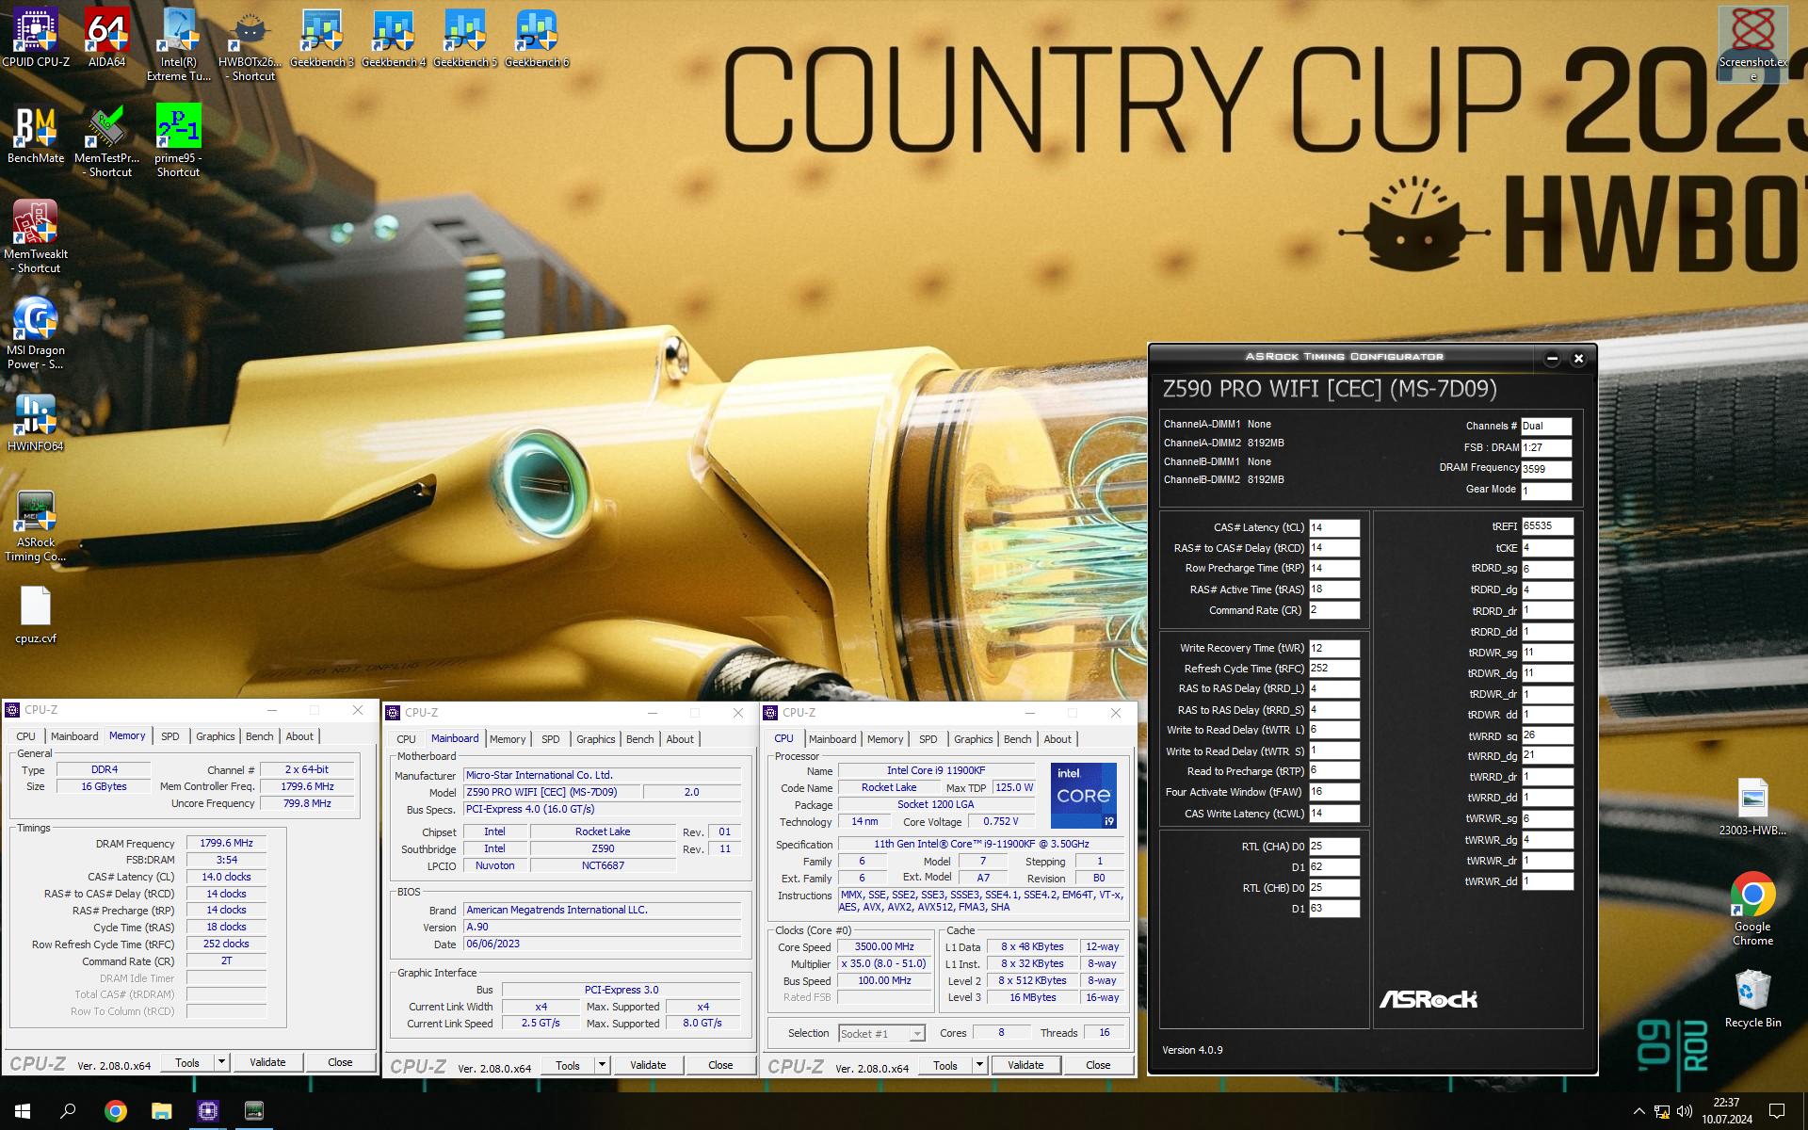Image resolution: width=1808 pixels, height=1130 pixels.
Task: Open File Explorer from the taskbar
Action: pos(161,1111)
